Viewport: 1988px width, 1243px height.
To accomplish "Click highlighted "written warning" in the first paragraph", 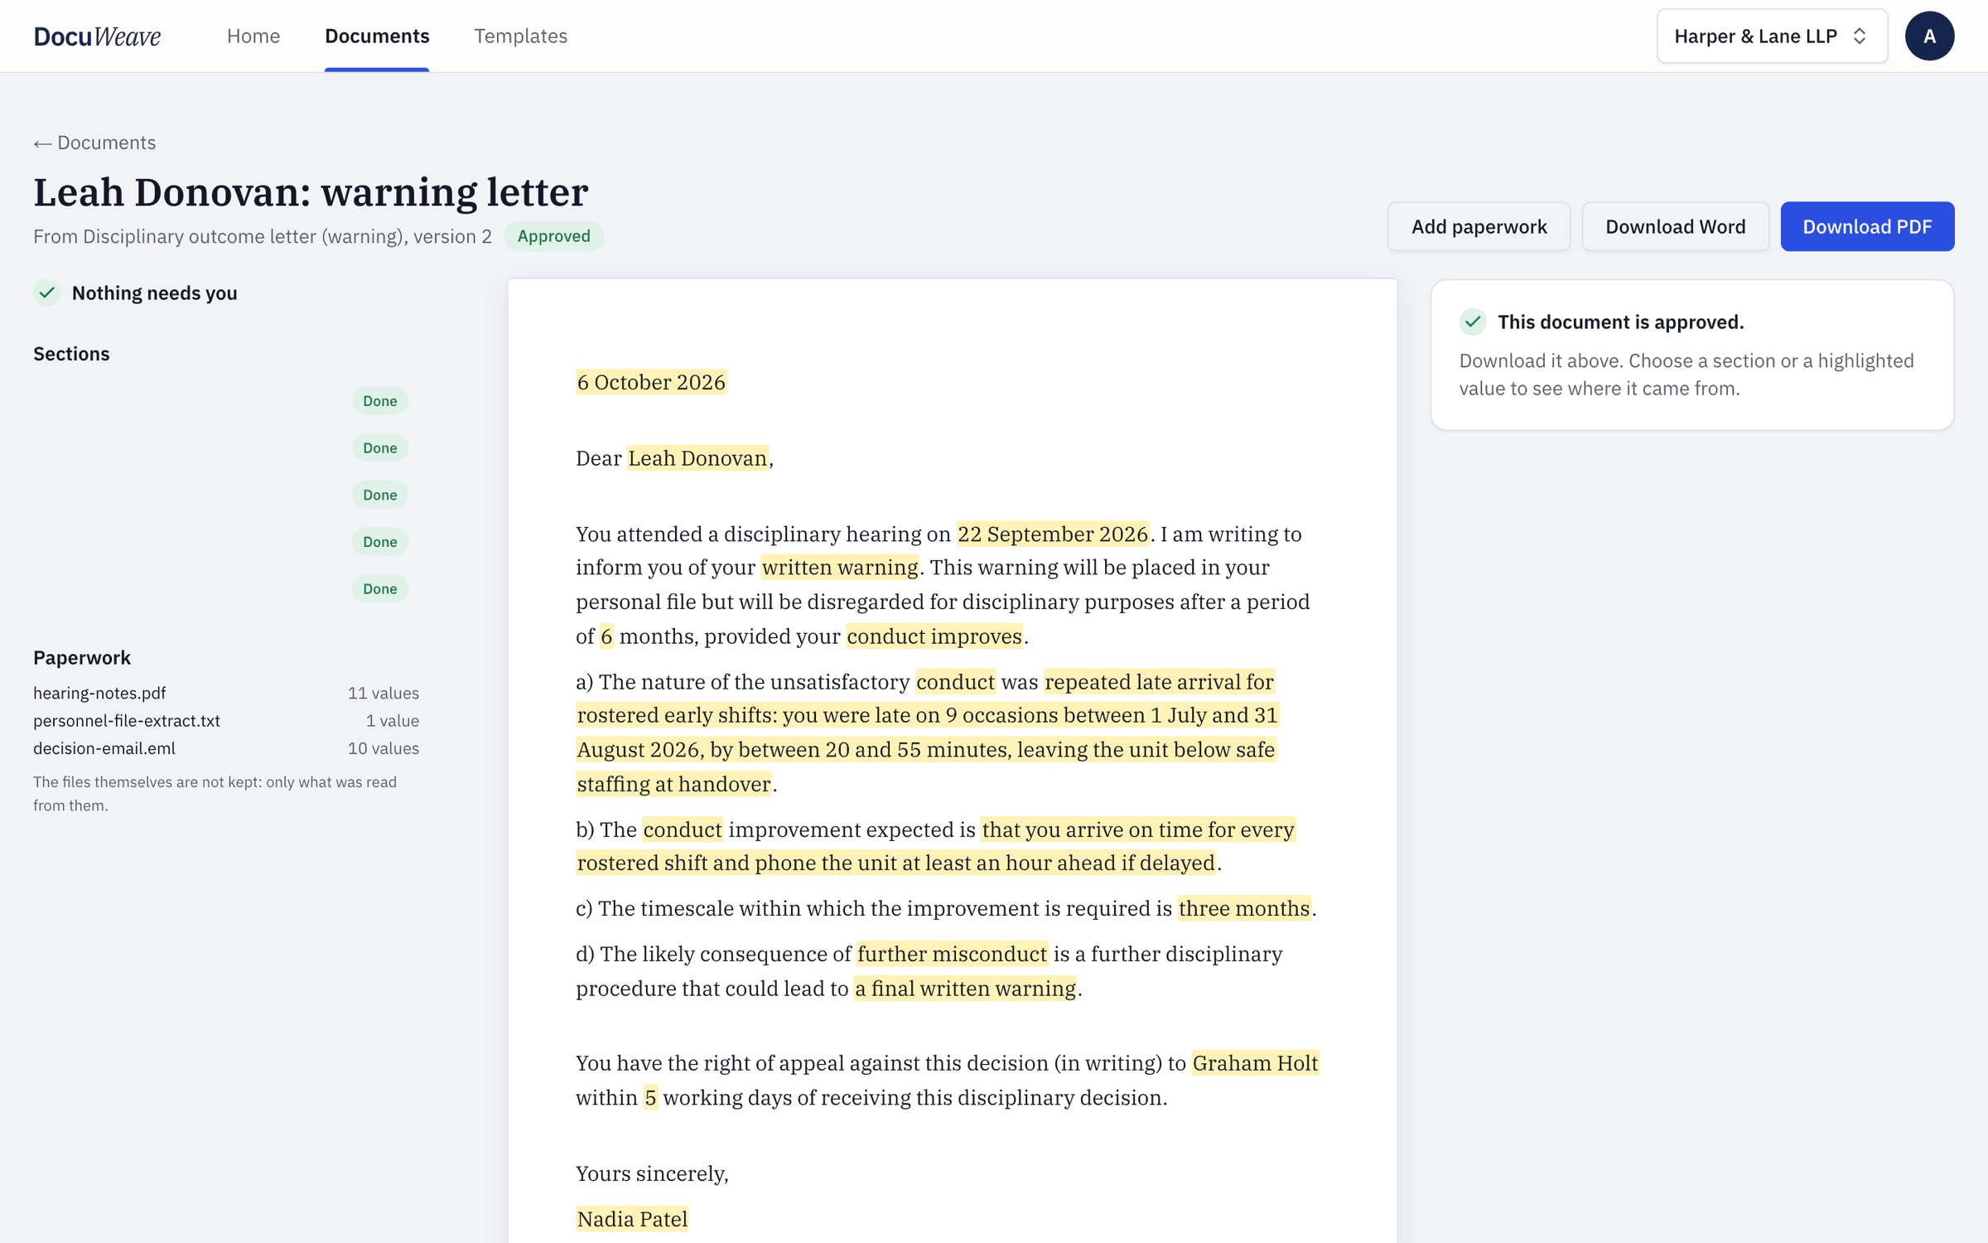I will [840, 568].
